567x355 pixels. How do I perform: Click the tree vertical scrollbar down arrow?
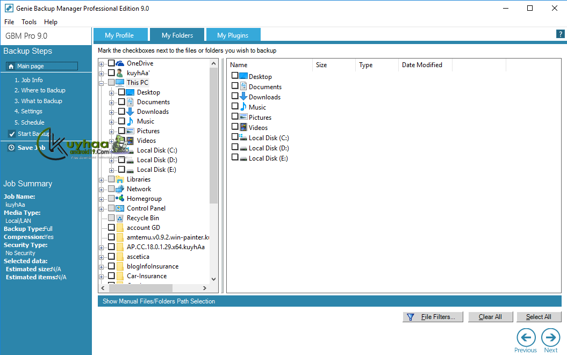click(x=213, y=279)
